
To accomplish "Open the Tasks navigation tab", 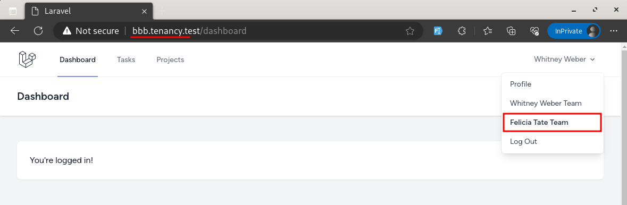I will tap(126, 59).
